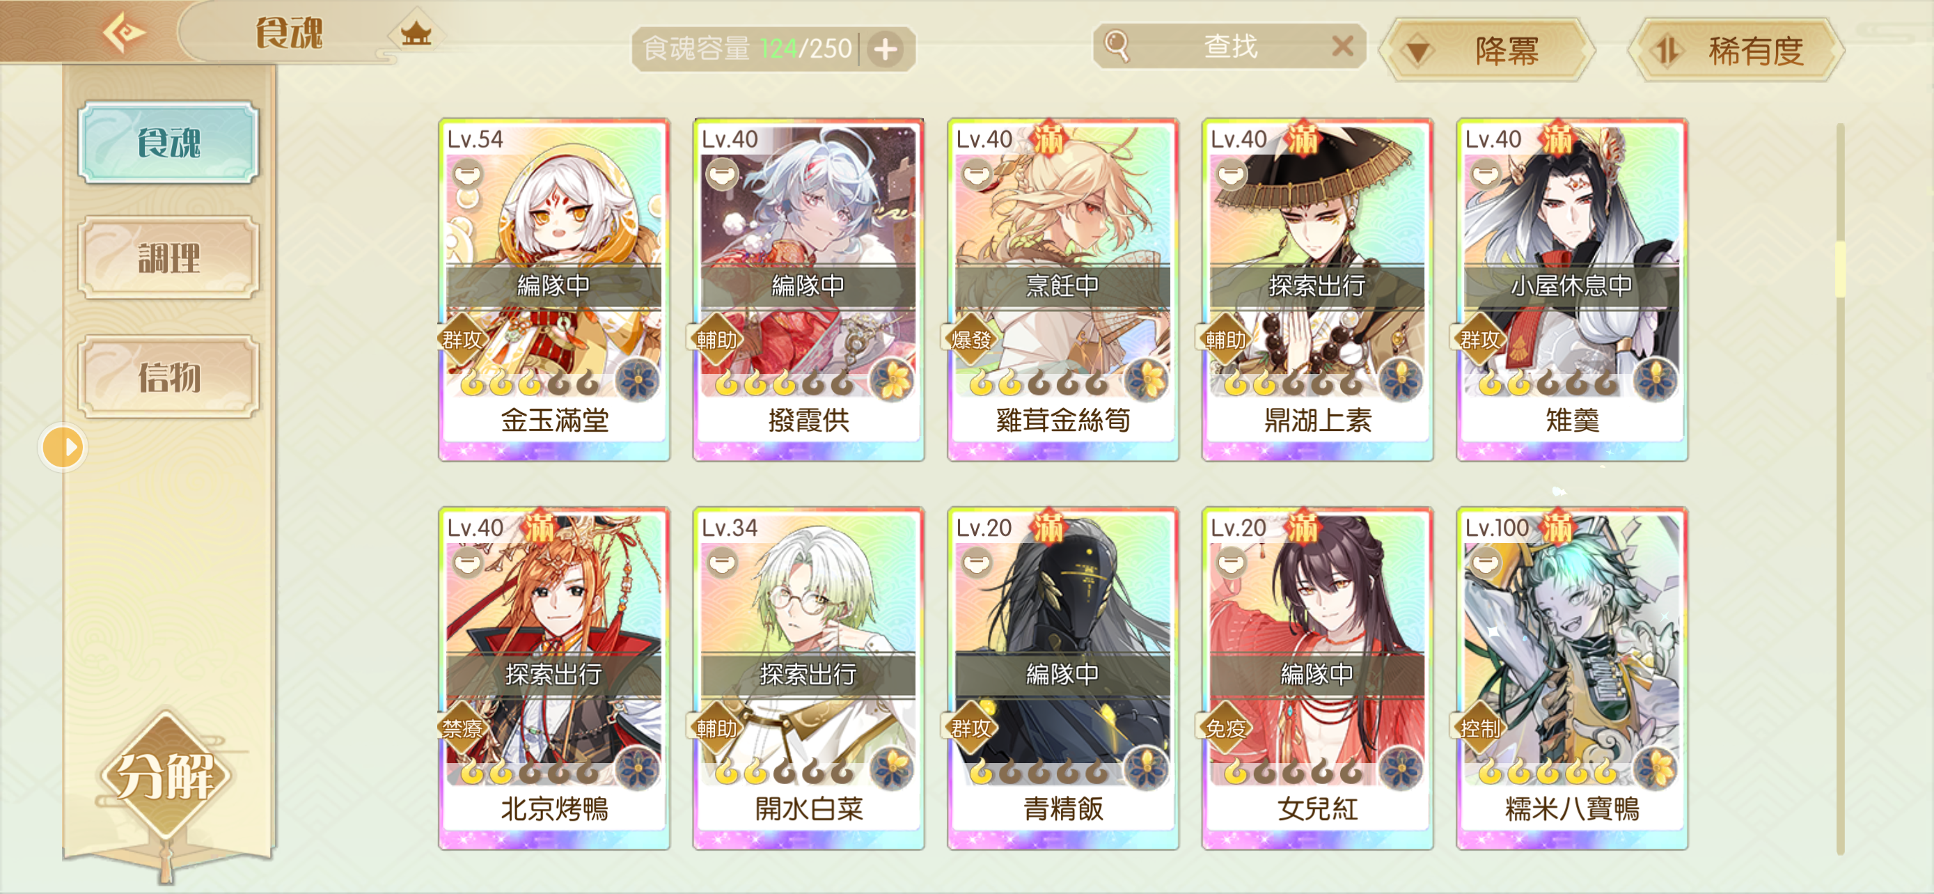Click the magnifier search icon
The image size is (1934, 894).
(1117, 46)
